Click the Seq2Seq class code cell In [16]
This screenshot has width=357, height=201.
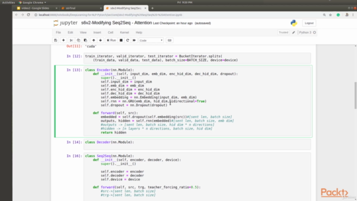pyautogui.click(x=197, y=177)
